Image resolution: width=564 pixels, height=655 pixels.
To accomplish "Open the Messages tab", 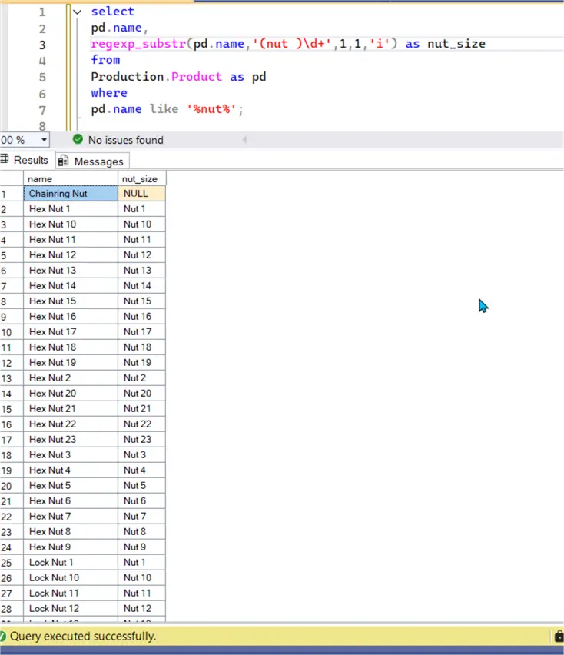I will pos(98,161).
